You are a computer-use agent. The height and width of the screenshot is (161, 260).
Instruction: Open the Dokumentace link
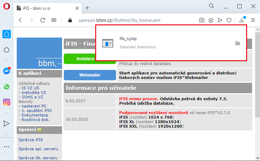click(35, 115)
